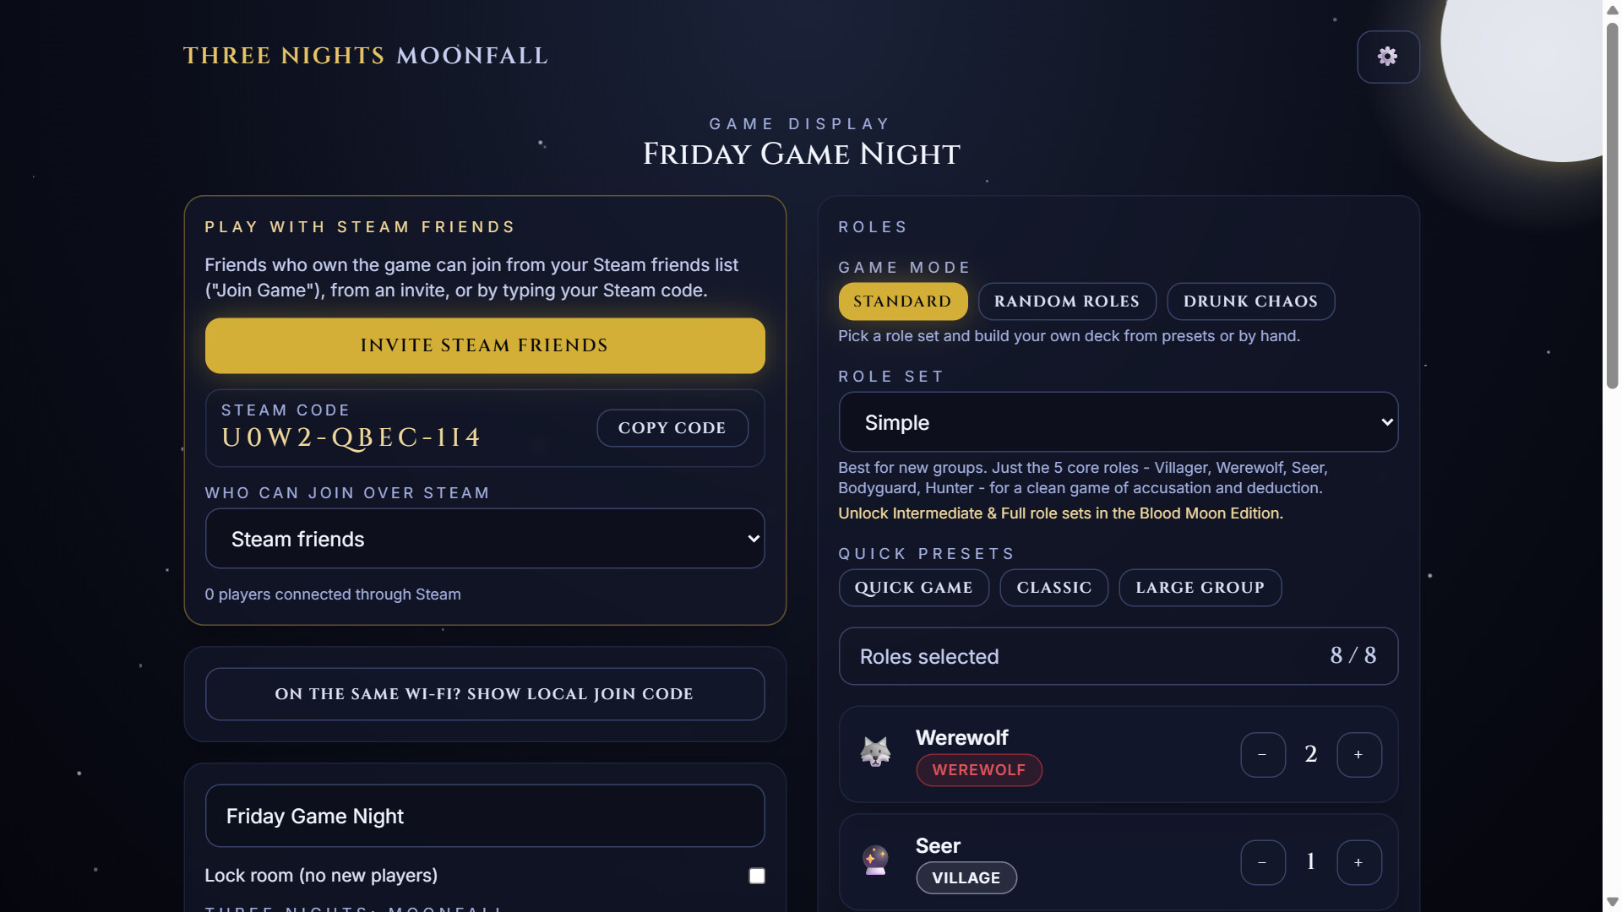Screen dimensions: 1622x912
Task: Switch to Drunk Chaos game mode
Action: pyautogui.click(x=1250, y=301)
